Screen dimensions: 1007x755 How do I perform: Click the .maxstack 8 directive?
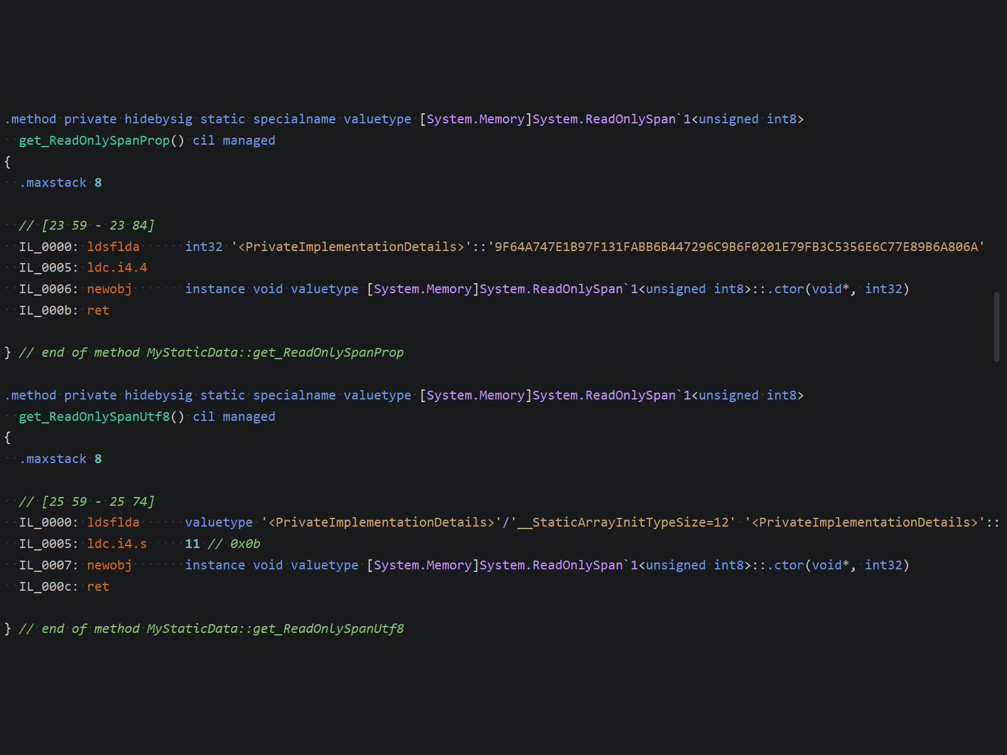[60, 182]
